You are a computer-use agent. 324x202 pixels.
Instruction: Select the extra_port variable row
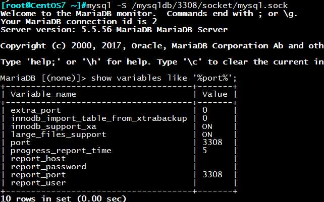119,110
